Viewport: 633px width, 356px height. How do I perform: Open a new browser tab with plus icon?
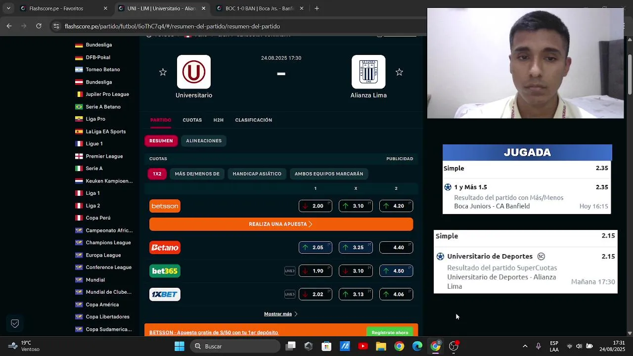pyautogui.click(x=317, y=8)
